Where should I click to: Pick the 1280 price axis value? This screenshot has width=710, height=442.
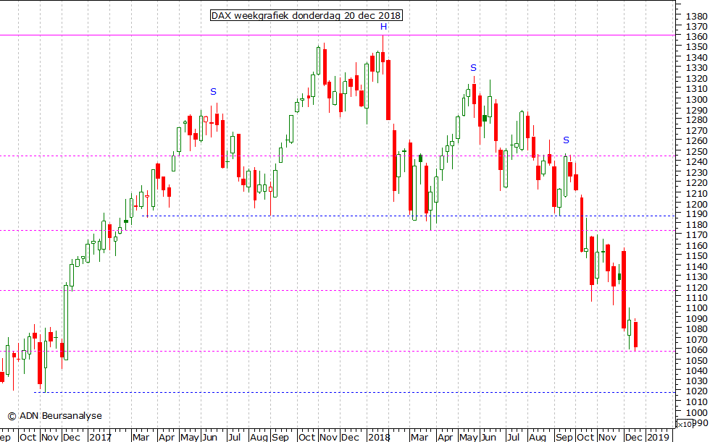pyautogui.click(x=696, y=120)
